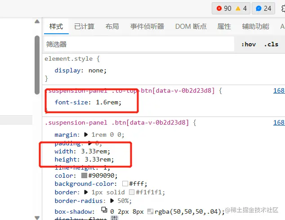Edit the margin value 1rem 0 0
The height and width of the screenshot is (220, 285).
[x=107, y=135]
